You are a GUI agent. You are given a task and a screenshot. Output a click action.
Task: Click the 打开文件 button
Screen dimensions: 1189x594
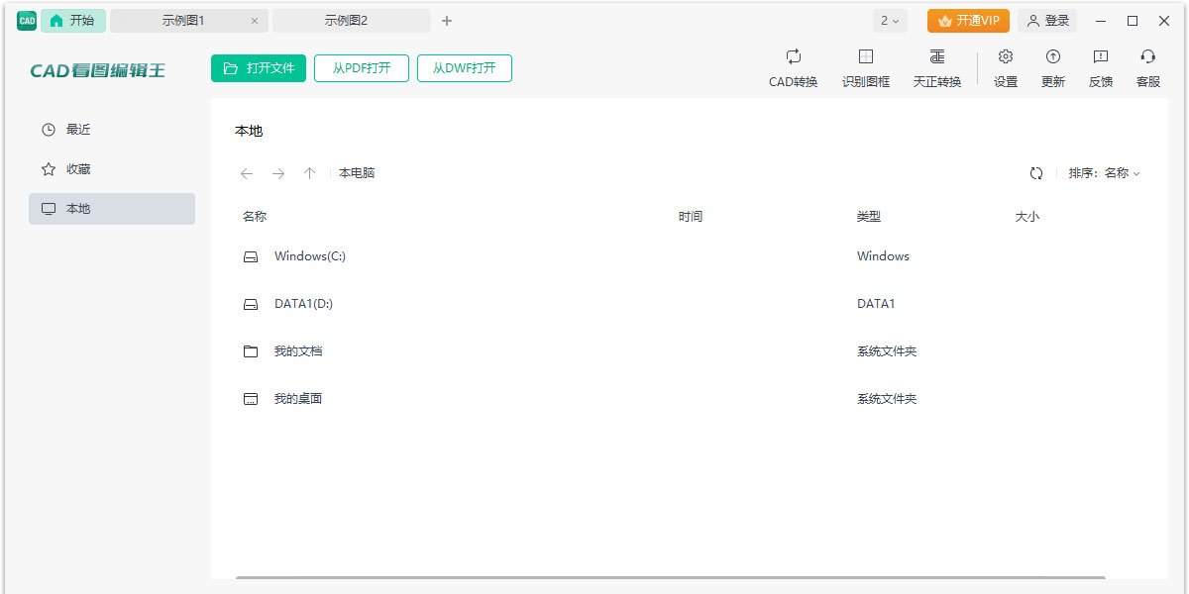[259, 68]
